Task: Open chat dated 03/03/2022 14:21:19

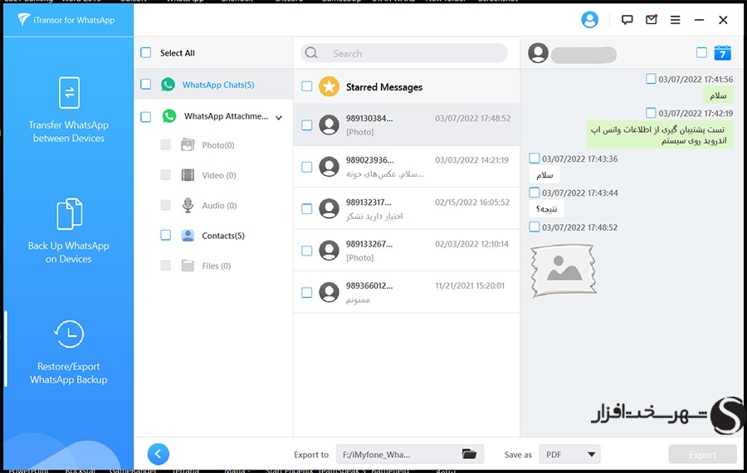Action: point(407,167)
